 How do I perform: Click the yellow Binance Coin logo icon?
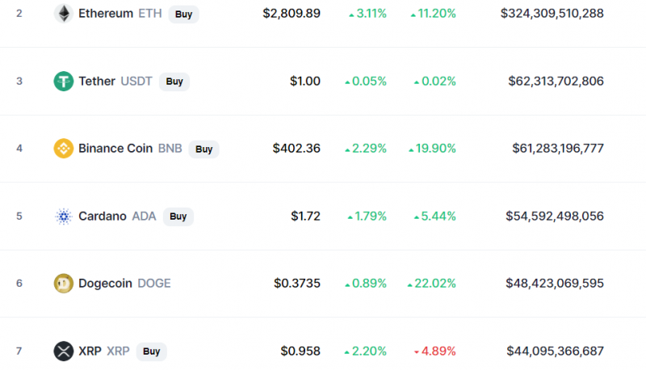tap(64, 149)
